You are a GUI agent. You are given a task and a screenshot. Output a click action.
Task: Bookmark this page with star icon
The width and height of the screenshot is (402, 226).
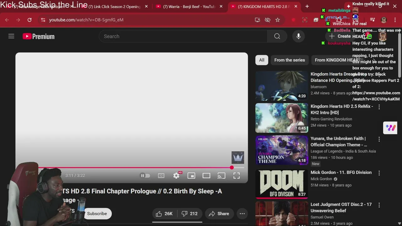pyautogui.click(x=278, y=20)
